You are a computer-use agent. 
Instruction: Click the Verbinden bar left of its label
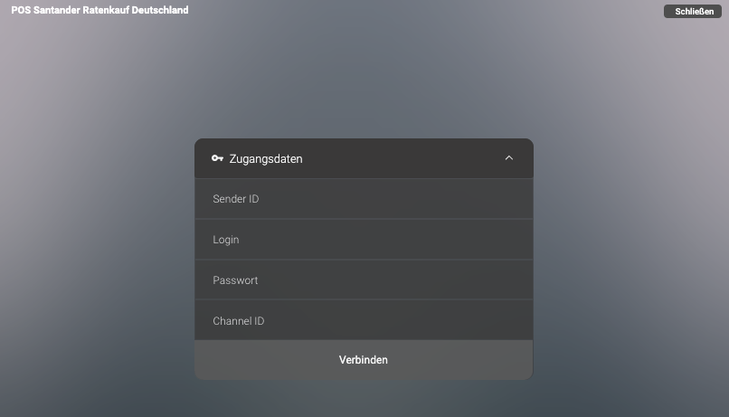coord(266,360)
